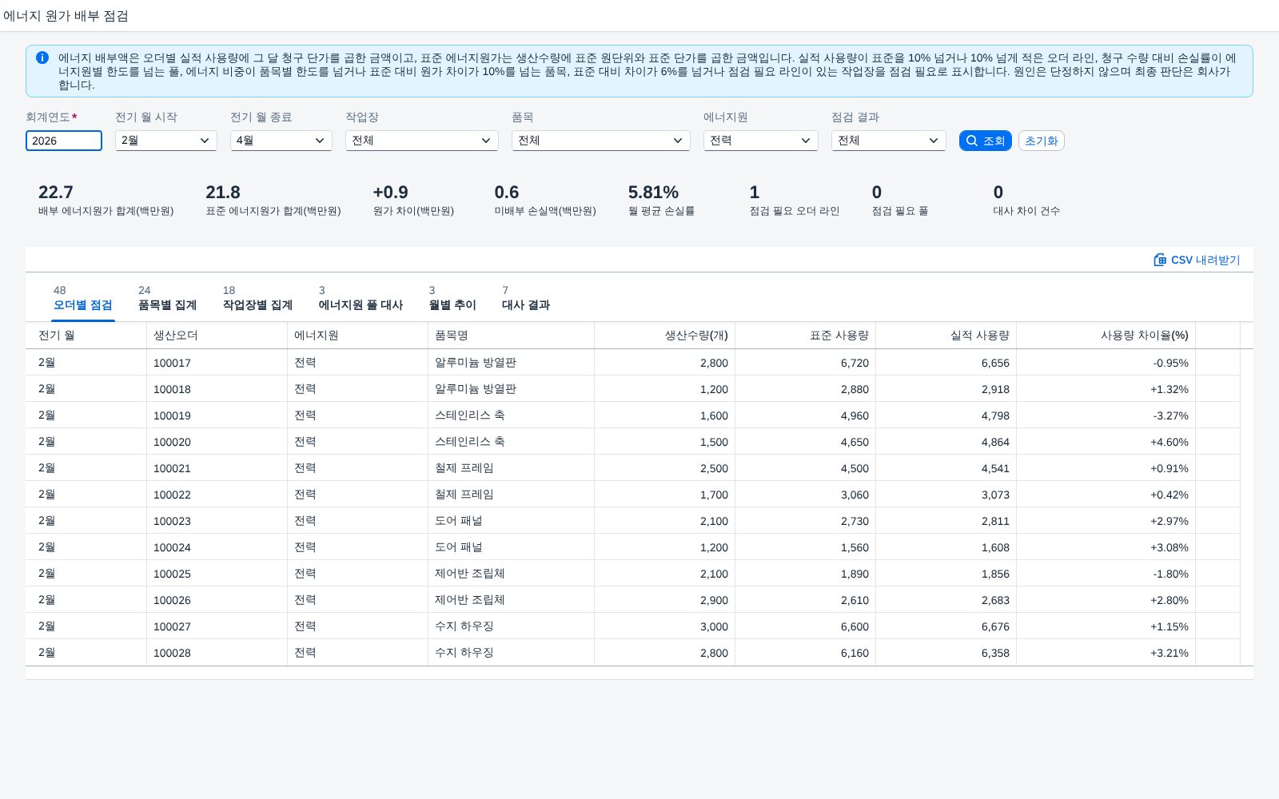Click the -3.27% difference rate value
Screen dimensions: 1279x799
coord(1170,415)
